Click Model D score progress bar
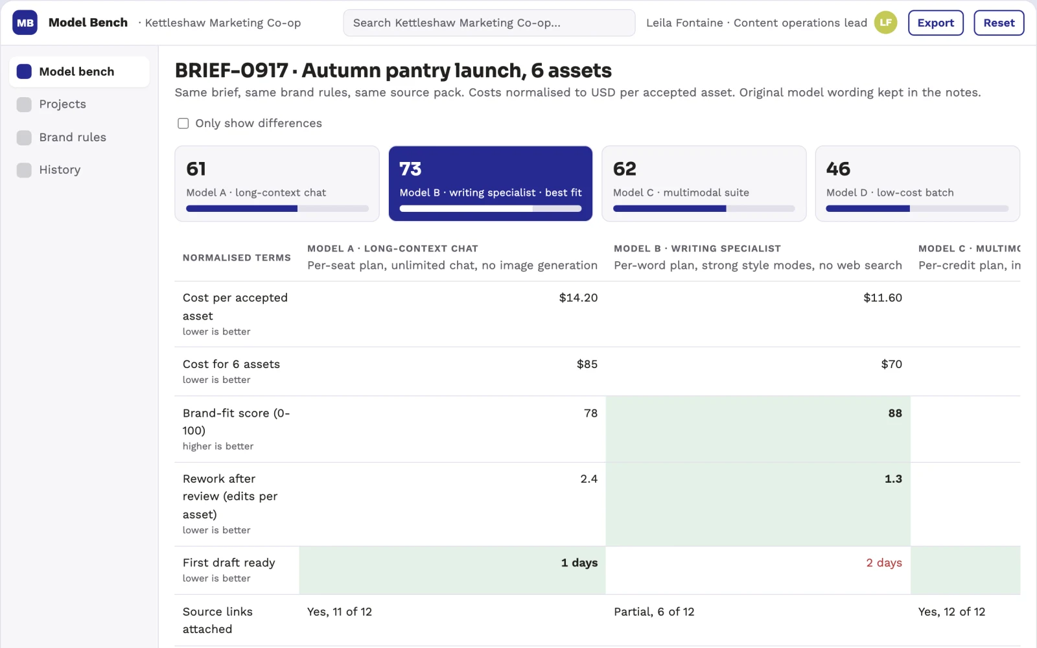 pos(917,209)
